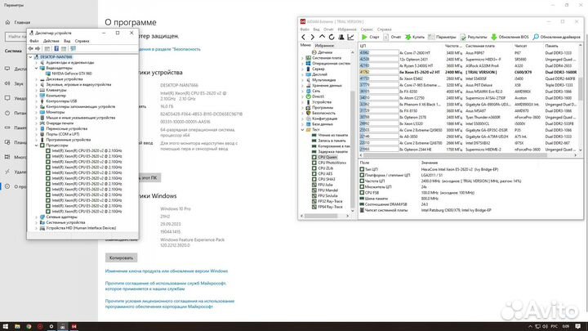Viewport: 588px width, 331px height.
Task: Select FP32 Ray-Trace benchmark item
Action: coord(327,201)
